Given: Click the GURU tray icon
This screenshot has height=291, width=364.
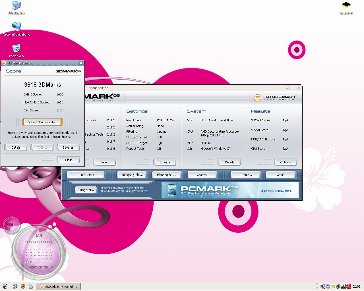Looking at the screenshot, I should [343, 286].
